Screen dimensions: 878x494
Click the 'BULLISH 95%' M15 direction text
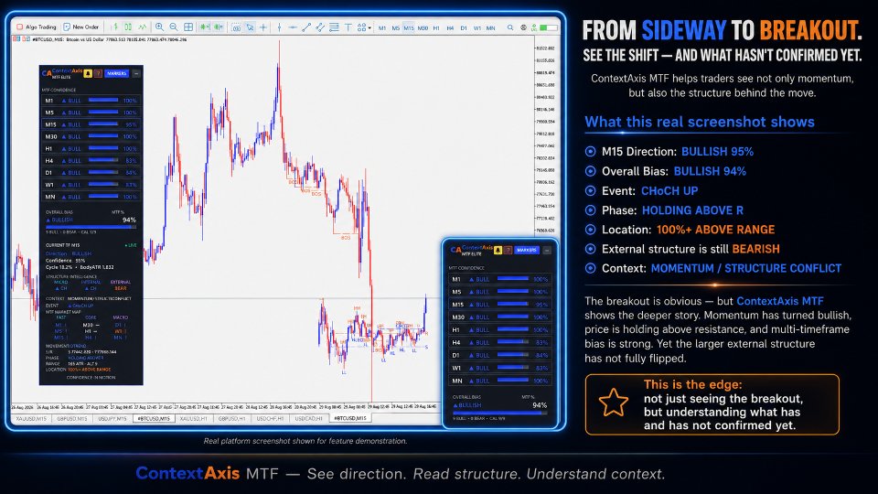[717, 152]
